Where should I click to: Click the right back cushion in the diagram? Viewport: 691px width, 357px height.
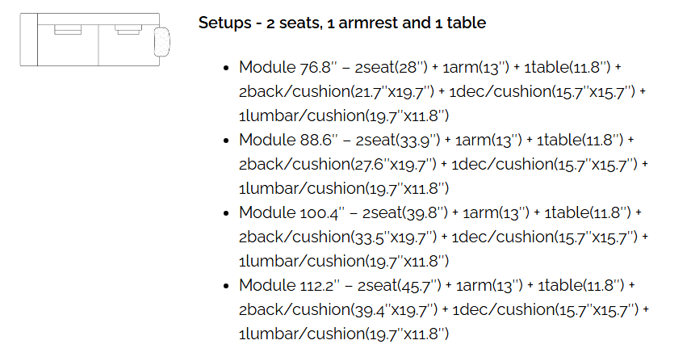(128, 30)
